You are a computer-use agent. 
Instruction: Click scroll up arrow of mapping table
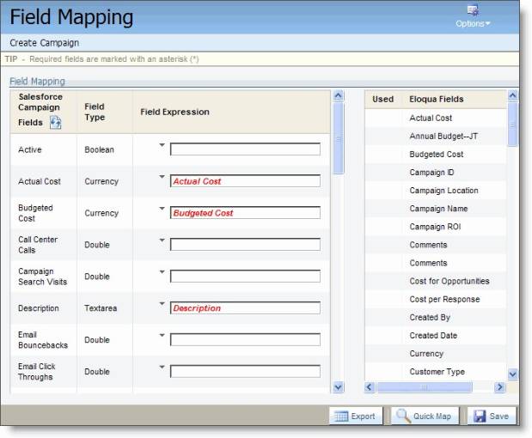tap(339, 96)
